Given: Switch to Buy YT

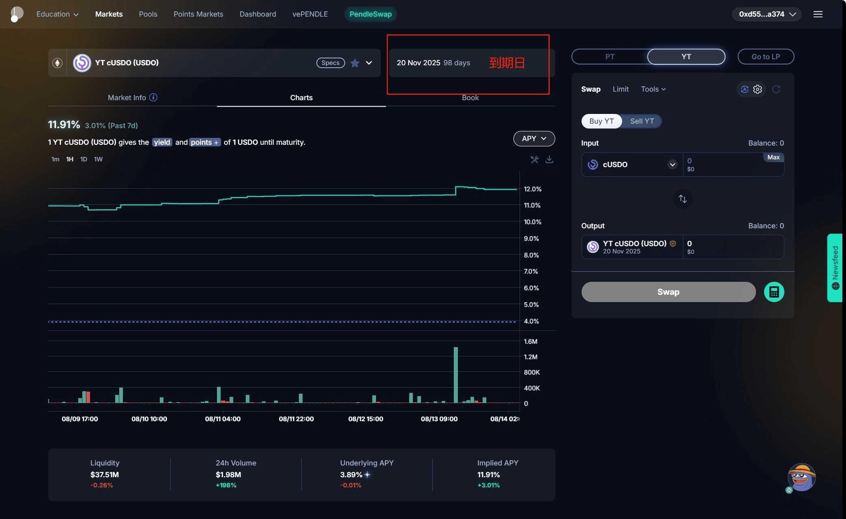Looking at the screenshot, I should [x=601, y=121].
